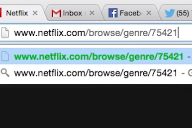This screenshot has height=128, width=192.
Task: Click the netflix.com domain text in address bar
Action: click(x=50, y=33)
